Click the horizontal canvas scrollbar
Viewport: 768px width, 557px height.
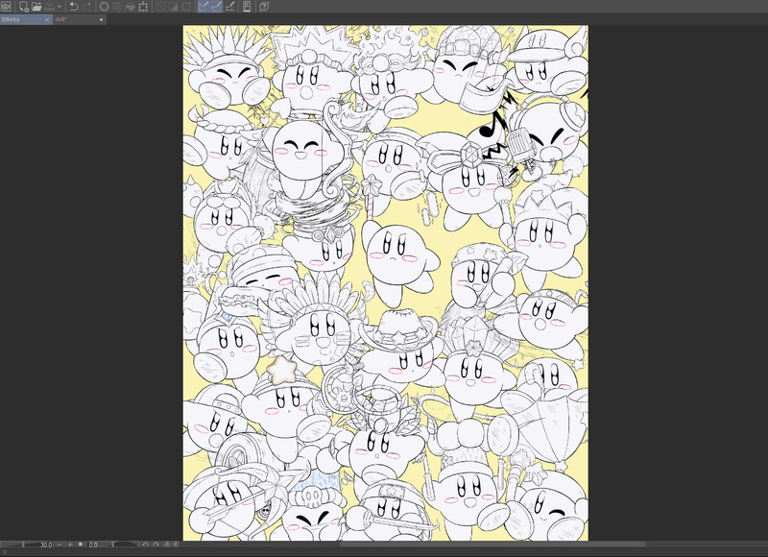[x=492, y=544]
